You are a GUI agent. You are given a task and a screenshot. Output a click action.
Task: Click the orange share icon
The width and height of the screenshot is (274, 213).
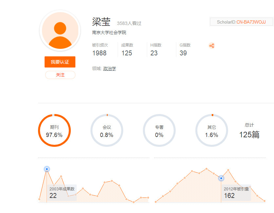[x=212, y=46]
